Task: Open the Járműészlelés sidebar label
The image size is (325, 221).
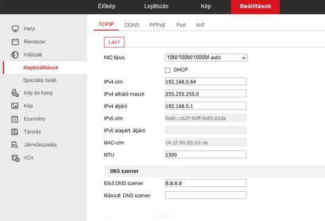Action: (40, 145)
